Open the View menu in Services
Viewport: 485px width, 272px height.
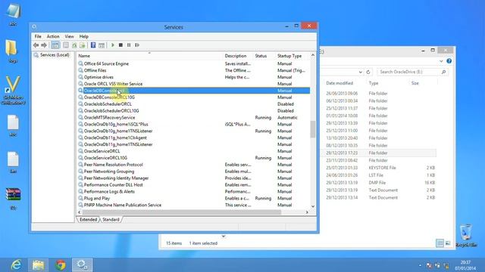69,36
